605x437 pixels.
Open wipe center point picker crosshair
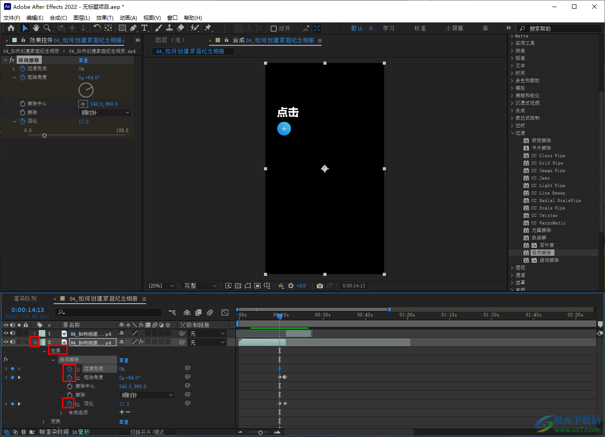(83, 104)
